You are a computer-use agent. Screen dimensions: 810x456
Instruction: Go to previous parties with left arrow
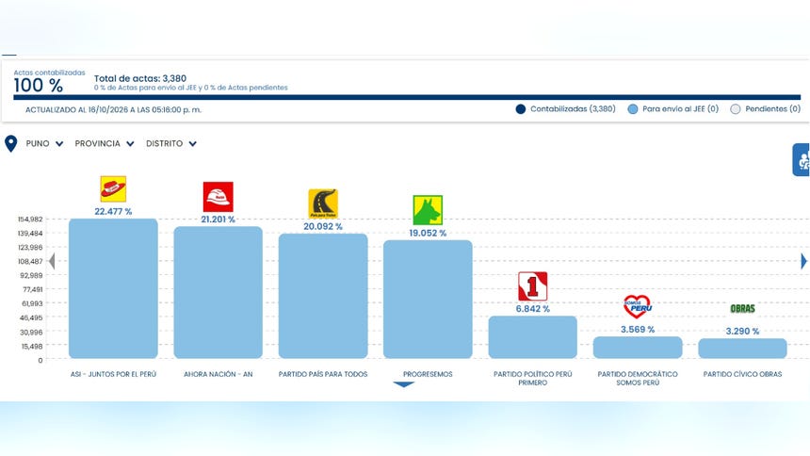tap(52, 261)
